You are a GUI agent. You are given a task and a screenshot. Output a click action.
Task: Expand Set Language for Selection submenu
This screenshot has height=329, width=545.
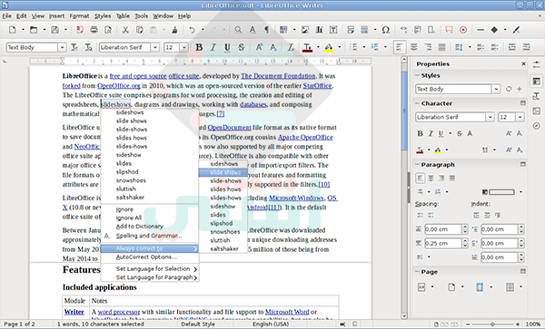pyautogui.click(x=150, y=268)
